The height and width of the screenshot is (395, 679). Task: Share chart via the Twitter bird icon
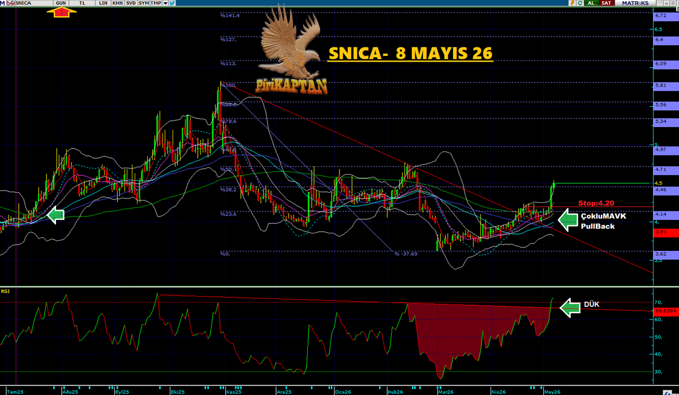pyautogui.click(x=172, y=3)
